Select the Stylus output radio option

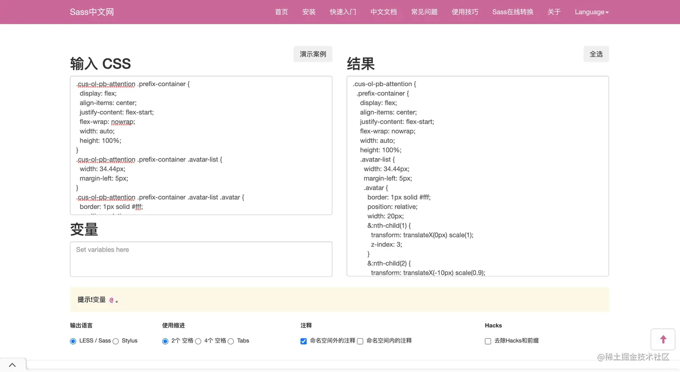pos(116,341)
